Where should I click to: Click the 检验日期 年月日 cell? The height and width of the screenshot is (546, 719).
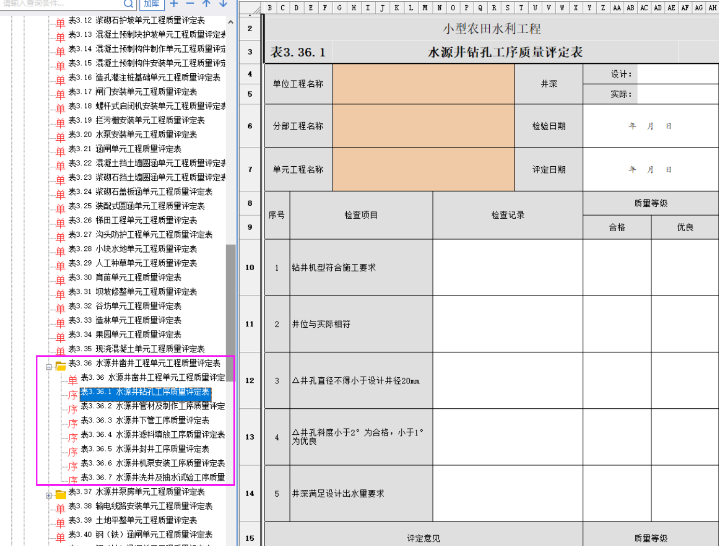pyautogui.click(x=651, y=126)
